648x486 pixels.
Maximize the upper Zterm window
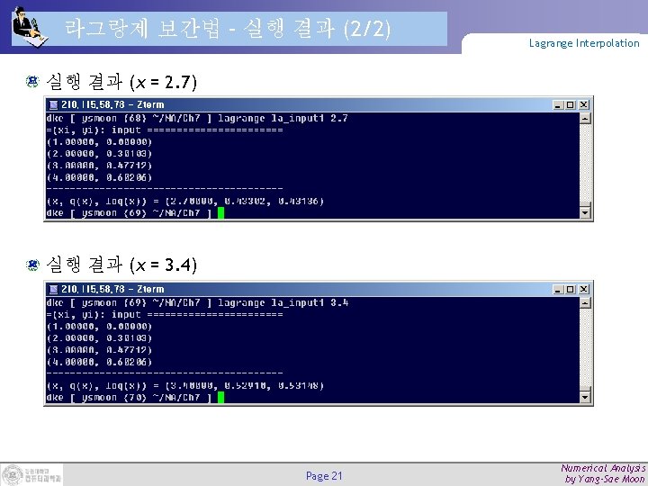[571, 105]
